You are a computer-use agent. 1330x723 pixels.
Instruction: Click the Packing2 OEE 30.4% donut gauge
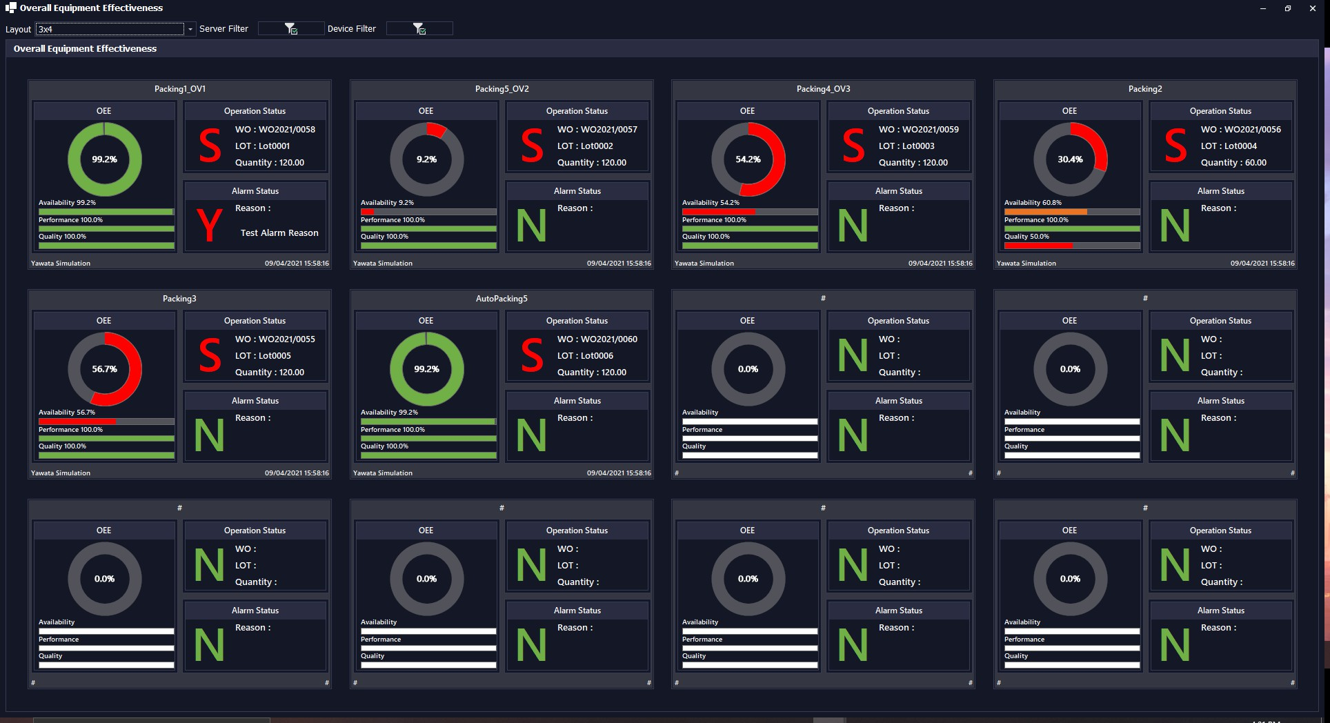tap(1070, 159)
